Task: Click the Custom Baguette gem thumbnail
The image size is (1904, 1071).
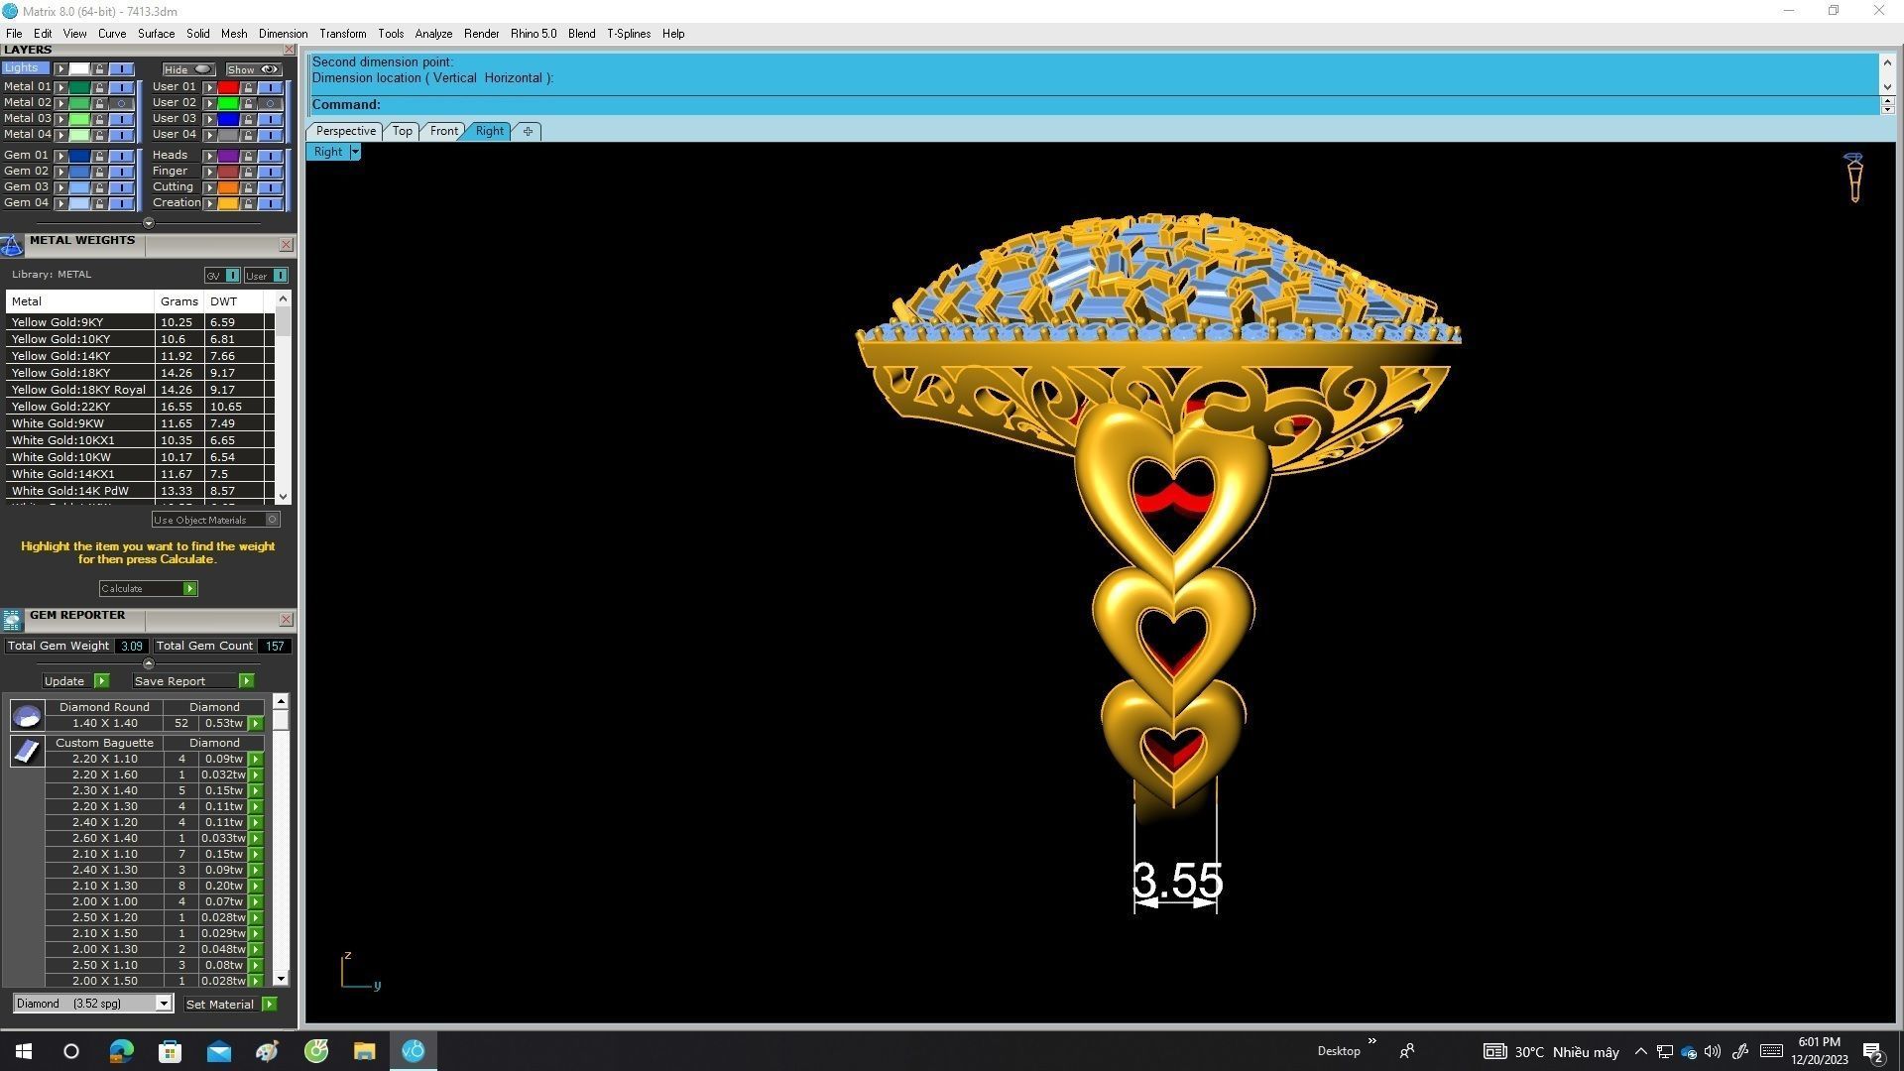Action: click(27, 751)
